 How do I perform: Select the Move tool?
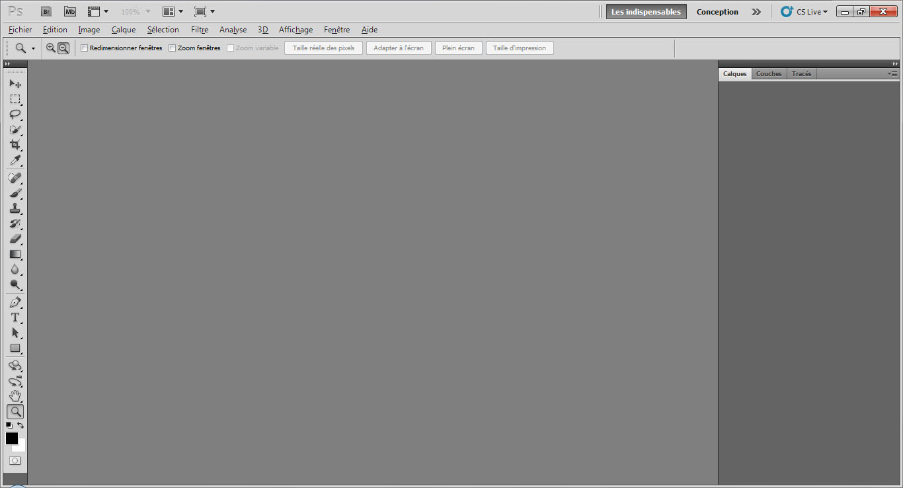15,84
